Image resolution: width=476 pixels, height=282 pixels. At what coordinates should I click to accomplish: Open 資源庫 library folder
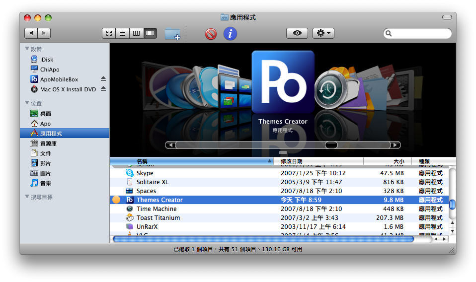pos(65,143)
